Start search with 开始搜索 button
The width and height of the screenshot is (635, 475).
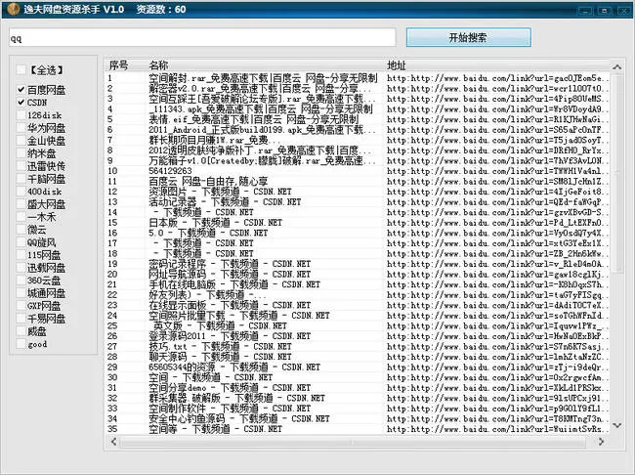[x=468, y=38]
